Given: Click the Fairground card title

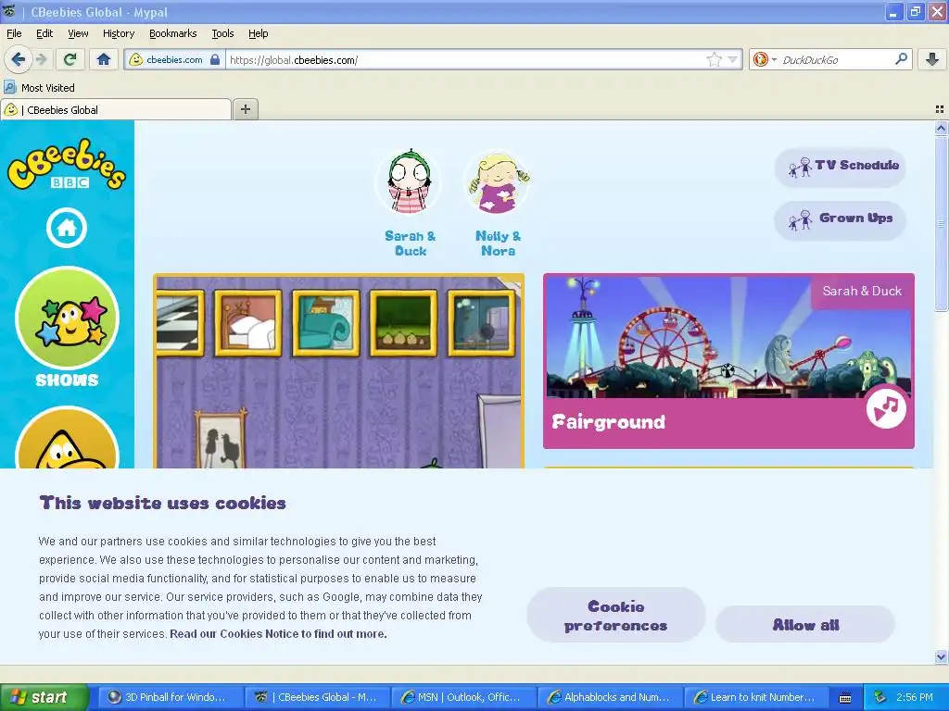Looking at the screenshot, I should 608,422.
